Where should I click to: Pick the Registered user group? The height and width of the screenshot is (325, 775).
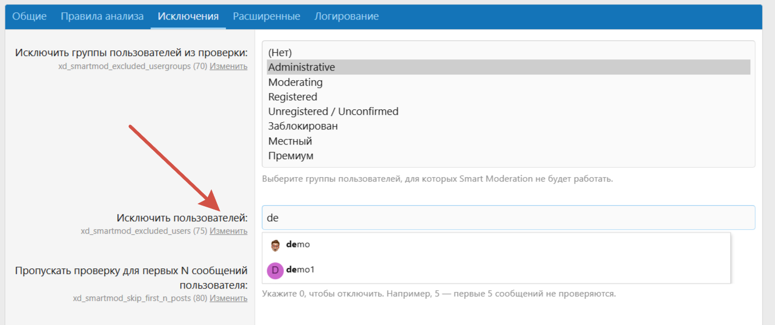pos(293,97)
